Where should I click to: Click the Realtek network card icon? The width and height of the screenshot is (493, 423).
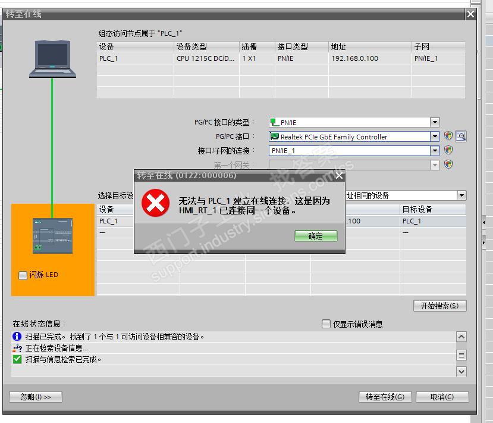coord(275,136)
